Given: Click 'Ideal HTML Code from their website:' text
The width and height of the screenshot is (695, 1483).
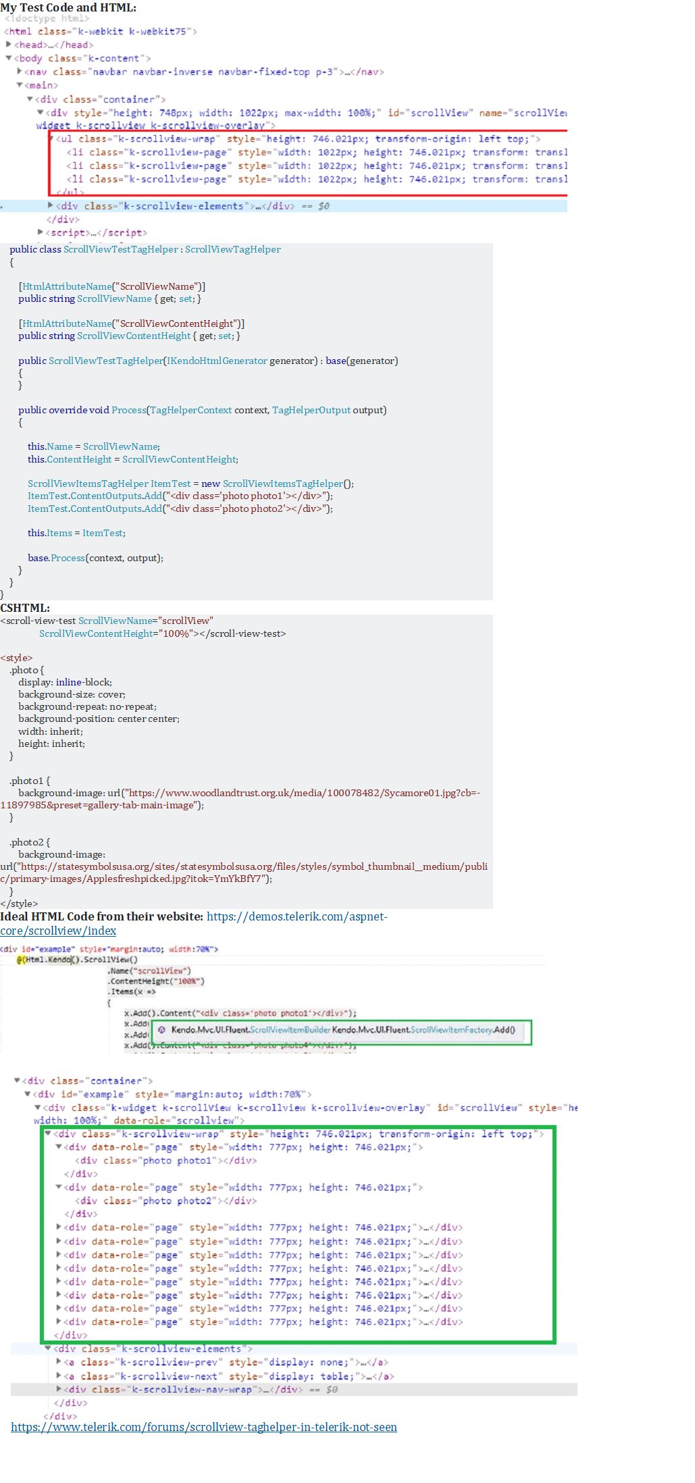Looking at the screenshot, I should click(101, 916).
